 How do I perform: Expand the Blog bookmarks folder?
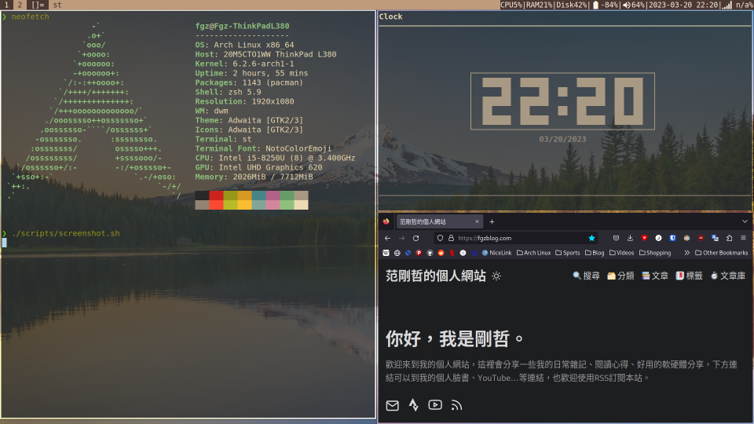pos(595,253)
